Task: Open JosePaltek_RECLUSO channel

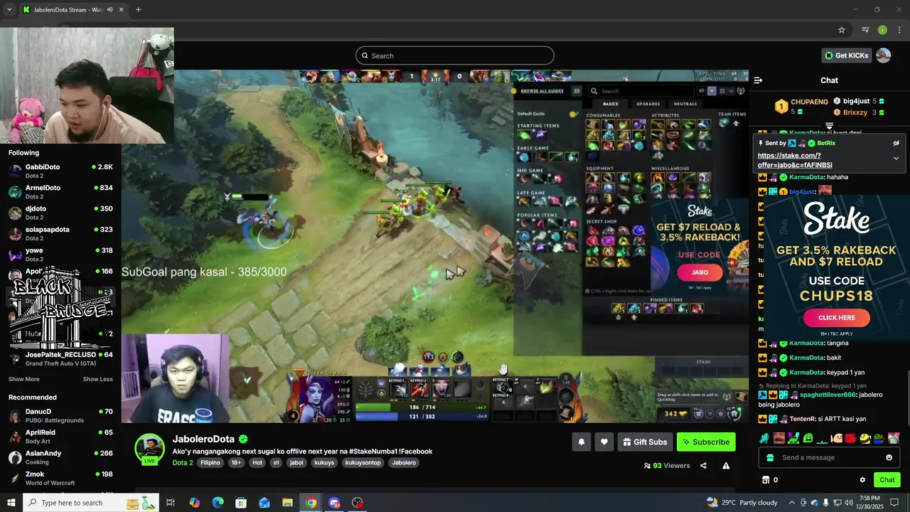Action: click(60, 358)
